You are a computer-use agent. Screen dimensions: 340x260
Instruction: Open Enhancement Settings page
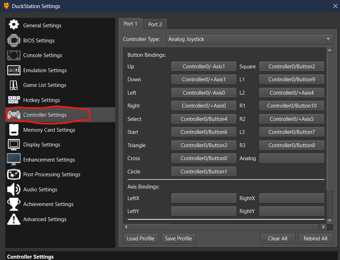pos(60,160)
